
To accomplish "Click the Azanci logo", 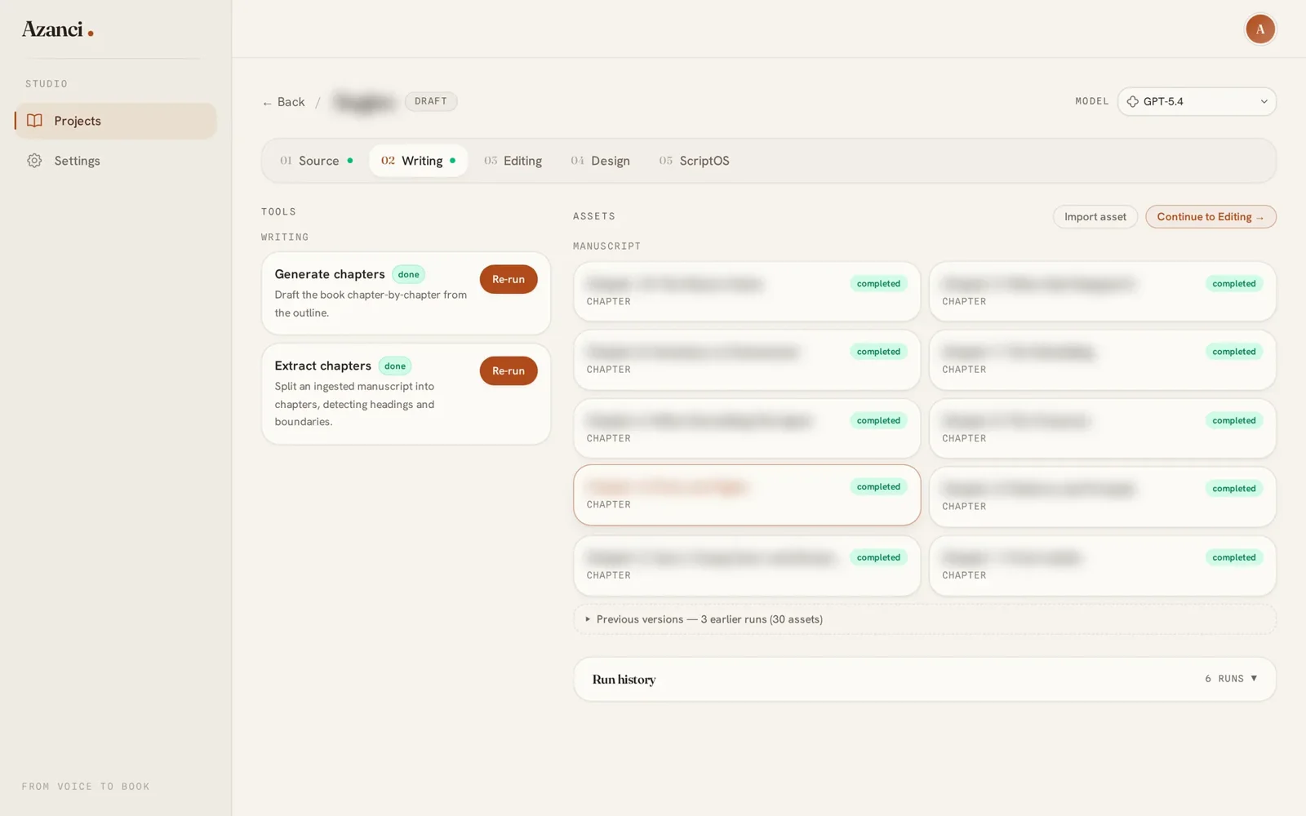I will (x=57, y=29).
